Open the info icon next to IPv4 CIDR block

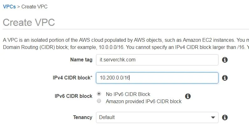225,78
